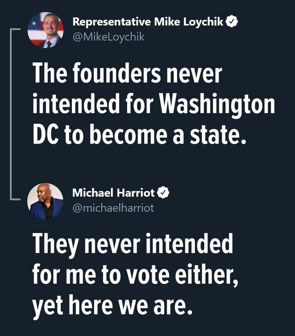The height and width of the screenshot is (336, 295).
Task: Click the word "Washington" in first tweet
Action: coord(217,105)
